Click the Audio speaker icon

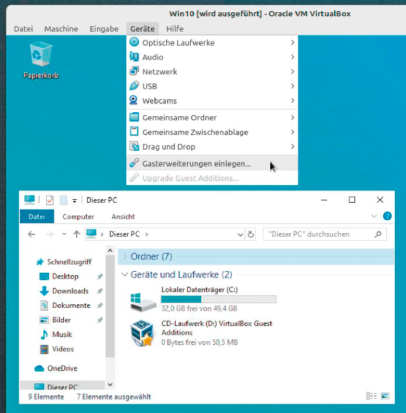[135, 57]
